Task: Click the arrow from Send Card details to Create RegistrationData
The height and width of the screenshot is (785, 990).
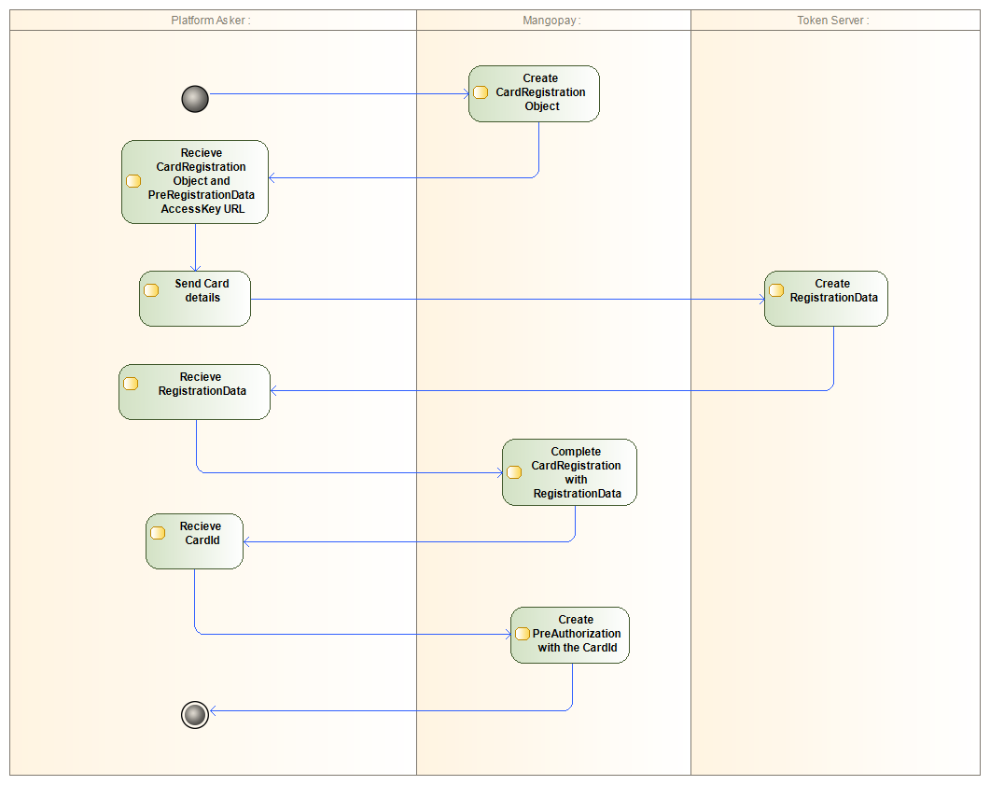Action: [x=504, y=300]
